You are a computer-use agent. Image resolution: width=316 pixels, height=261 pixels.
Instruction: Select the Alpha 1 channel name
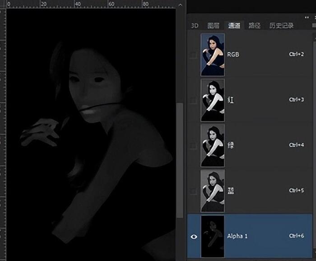(x=237, y=236)
